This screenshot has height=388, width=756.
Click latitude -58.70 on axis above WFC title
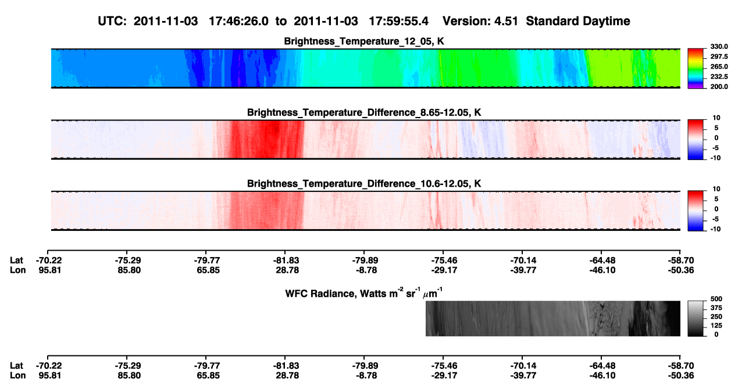pos(680,260)
